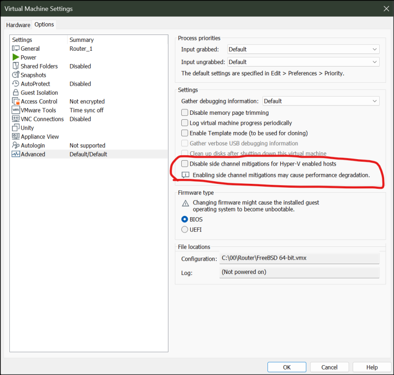Enable Log virtual machine progress periodically
The width and height of the screenshot is (394, 375).
click(x=185, y=123)
